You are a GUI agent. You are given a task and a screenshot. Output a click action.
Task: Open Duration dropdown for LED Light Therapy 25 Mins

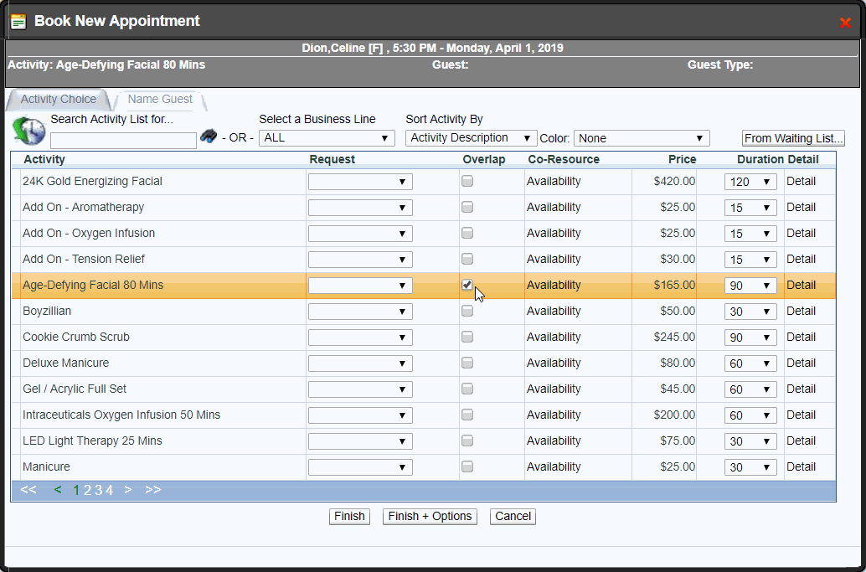(x=750, y=441)
